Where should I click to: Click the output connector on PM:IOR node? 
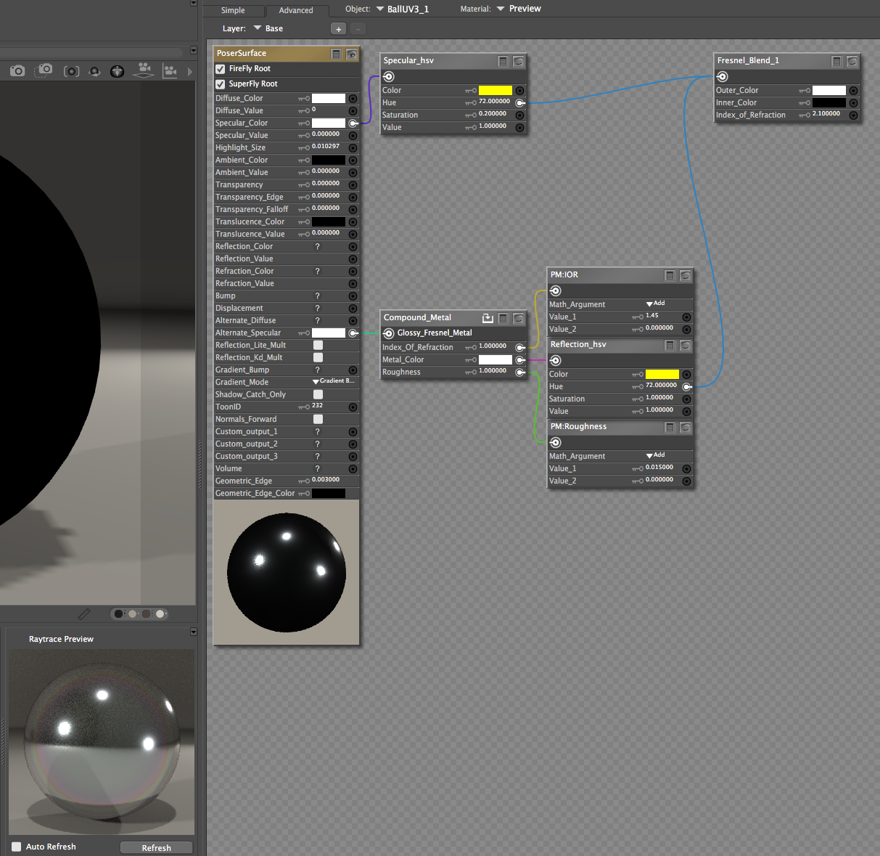pyautogui.click(x=556, y=290)
